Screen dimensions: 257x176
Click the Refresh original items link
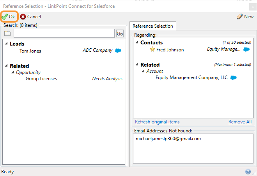[157, 122]
